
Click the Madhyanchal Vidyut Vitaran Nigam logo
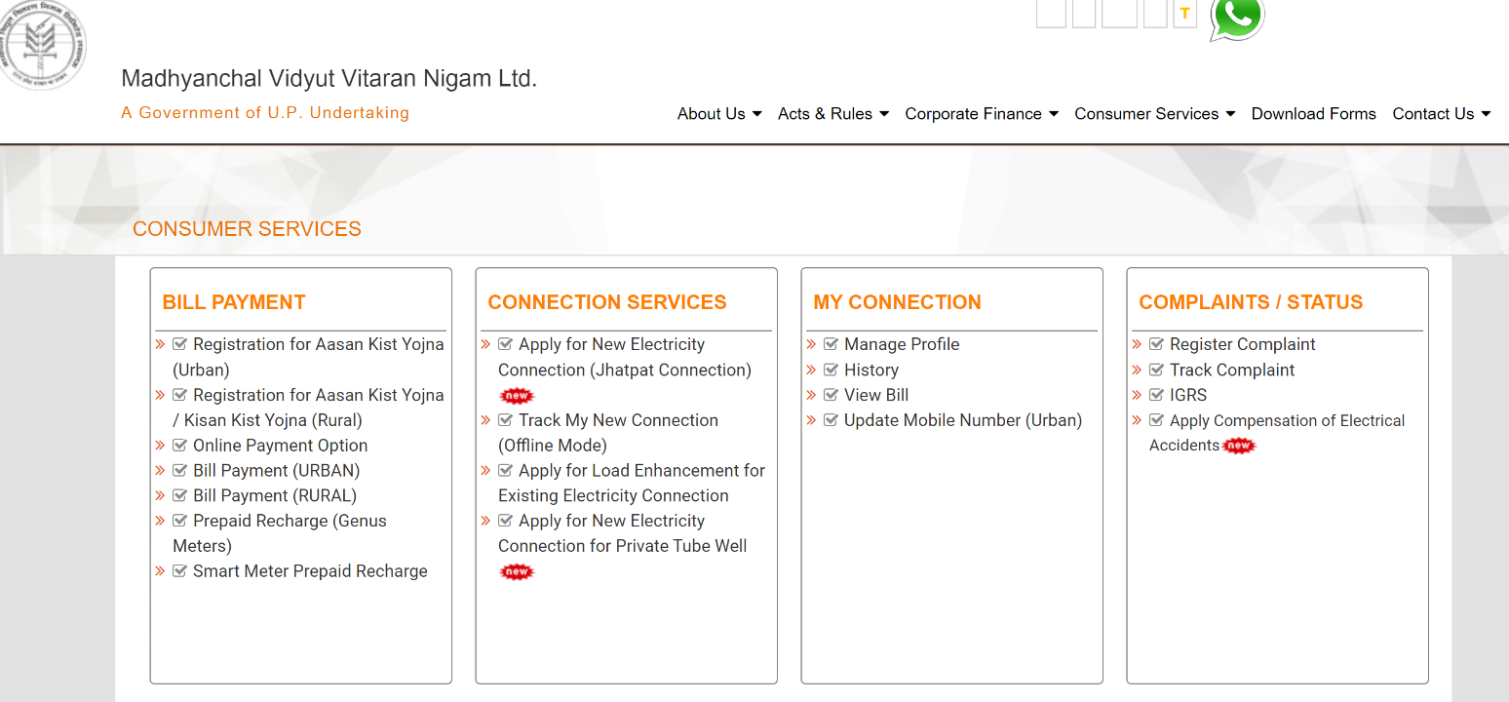tap(42, 44)
